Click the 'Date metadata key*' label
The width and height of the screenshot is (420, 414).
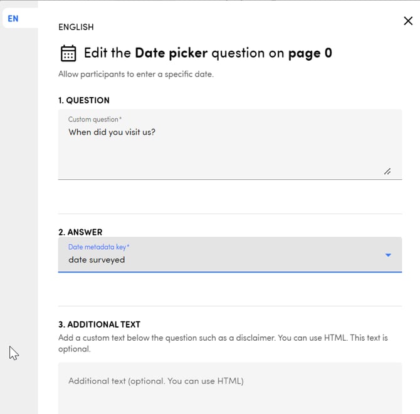coord(98,247)
